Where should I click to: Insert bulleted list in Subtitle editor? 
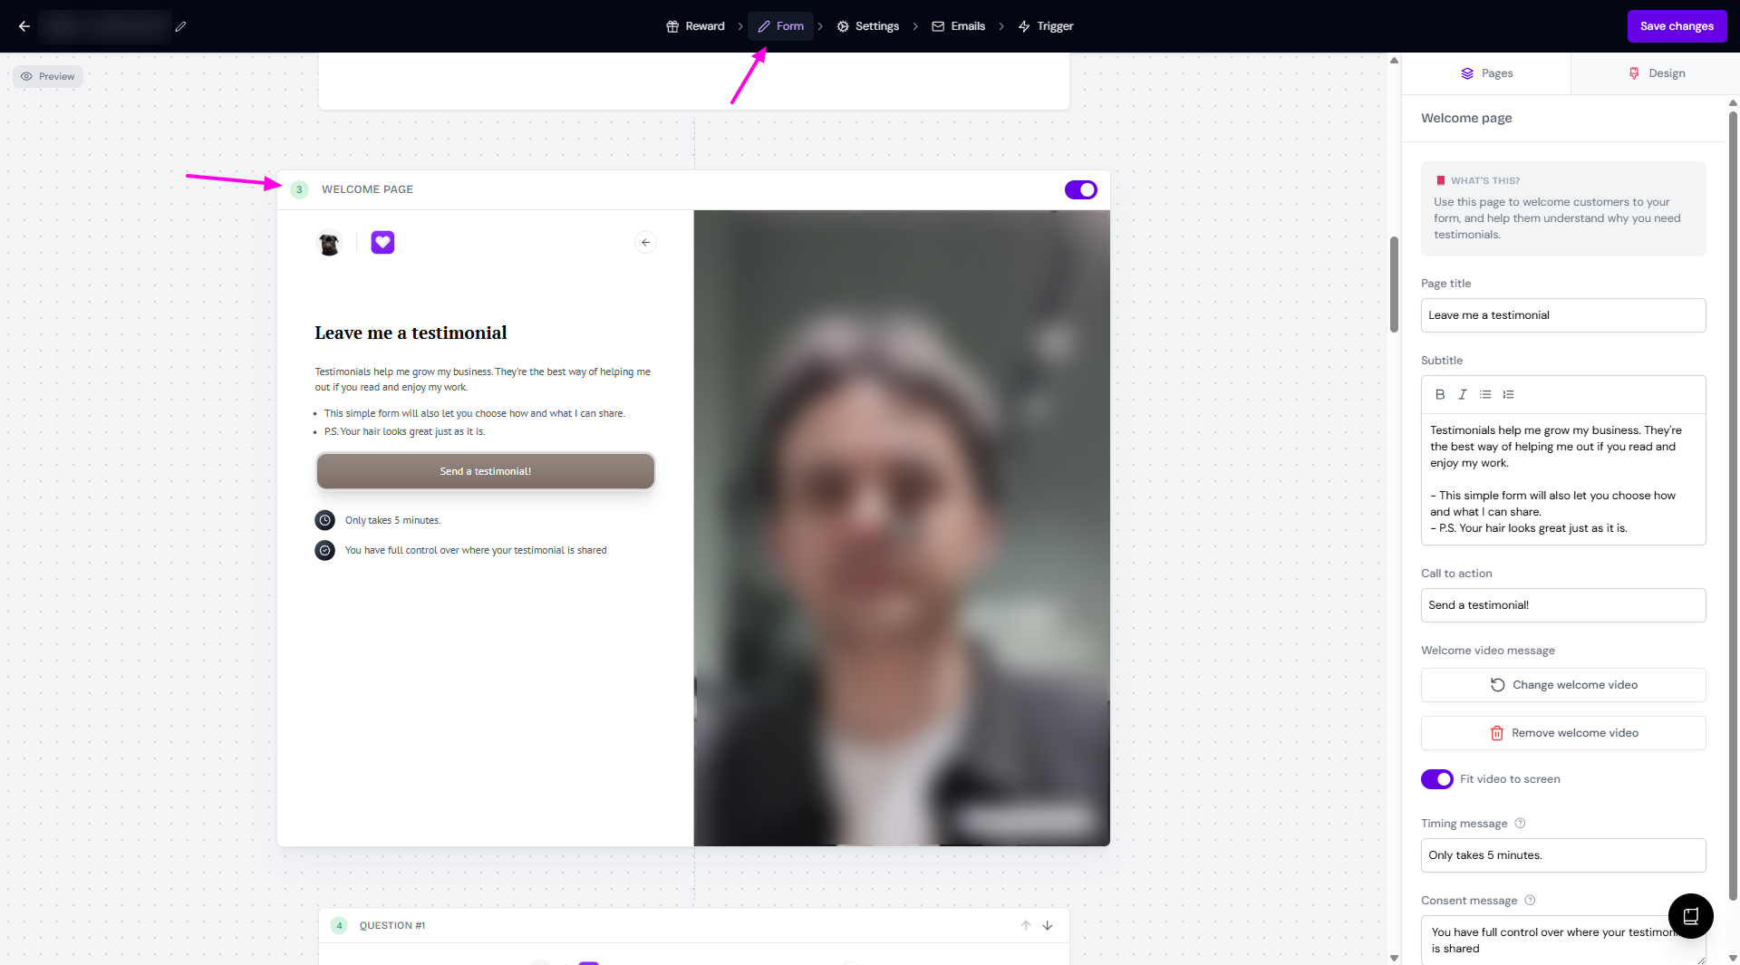[1485, 394]
